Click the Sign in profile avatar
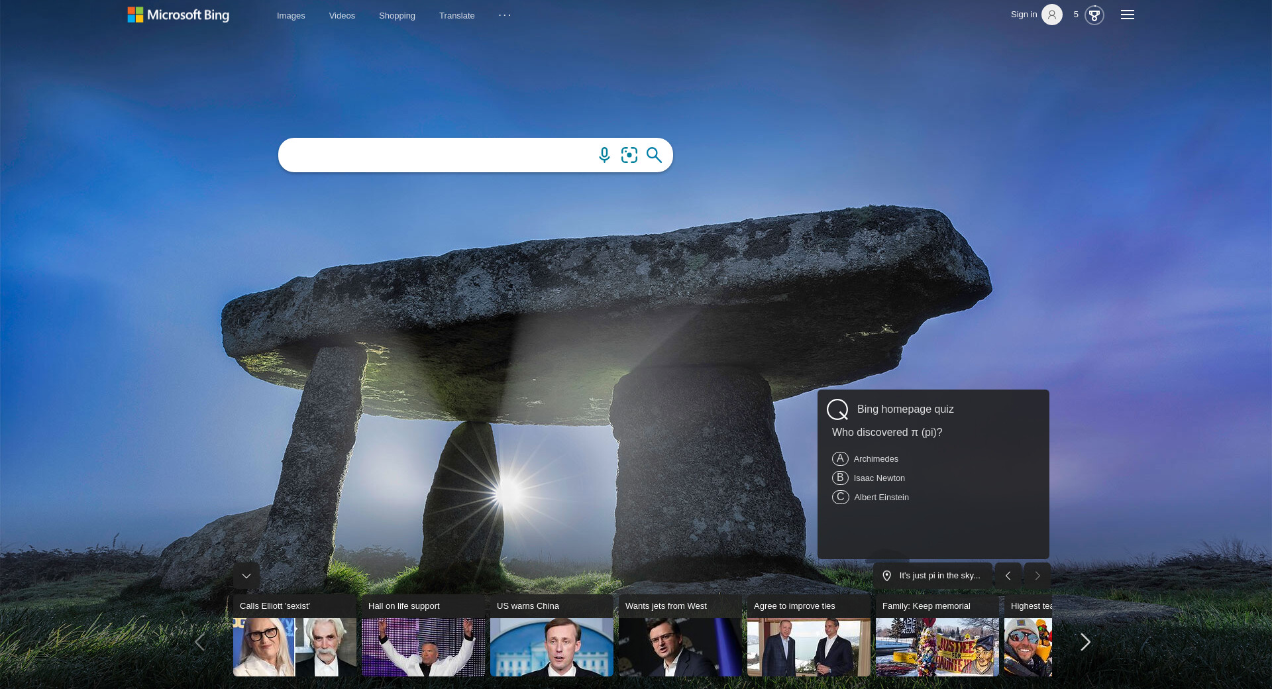Image resolution: width=1272 pixels, height=689 pixels. tap(1051, 15)
